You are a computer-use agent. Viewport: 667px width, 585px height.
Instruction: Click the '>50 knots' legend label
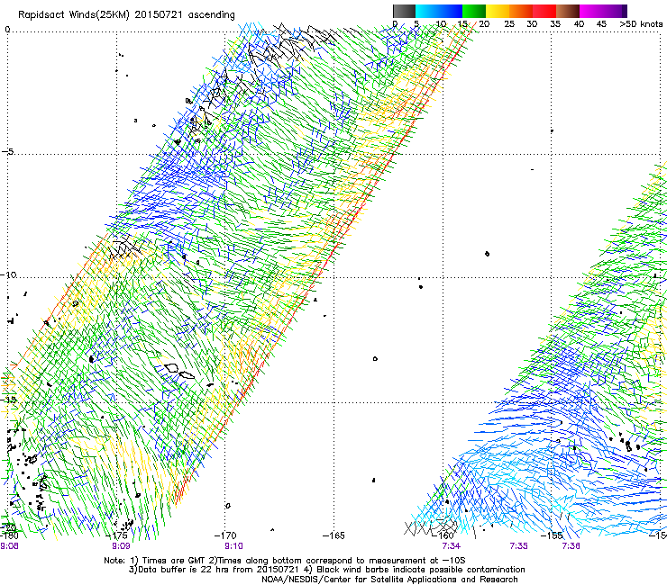pyautogui.click(x=641, y=23)
